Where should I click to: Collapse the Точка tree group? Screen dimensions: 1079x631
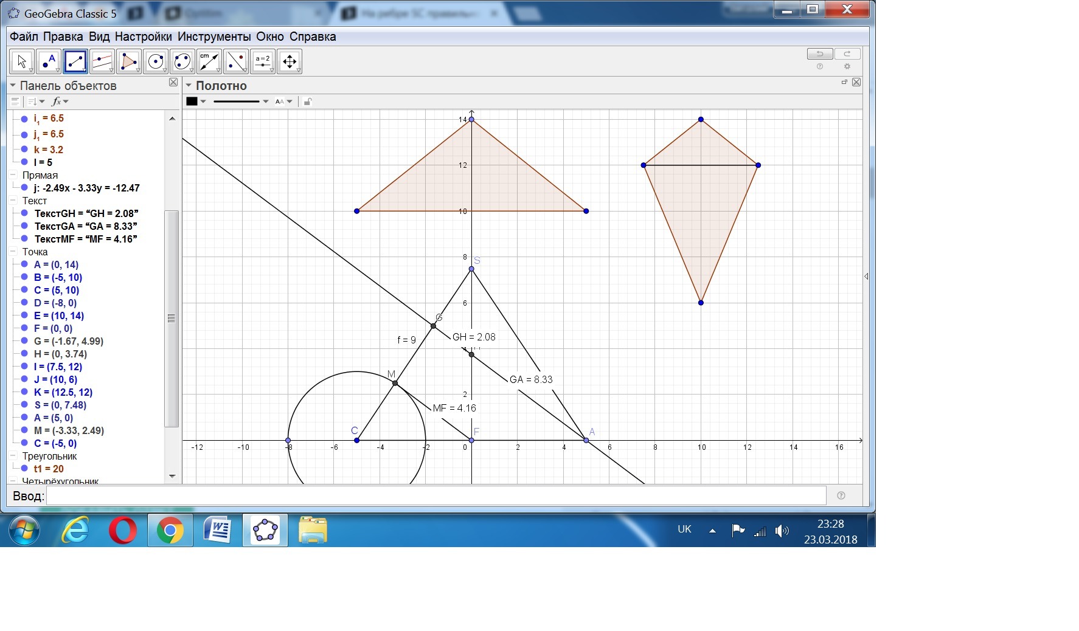point(13,252)
